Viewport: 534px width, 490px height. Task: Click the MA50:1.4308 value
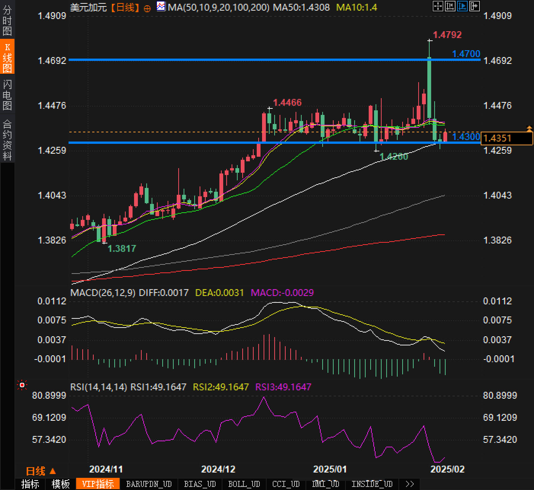tap(301, 7)
